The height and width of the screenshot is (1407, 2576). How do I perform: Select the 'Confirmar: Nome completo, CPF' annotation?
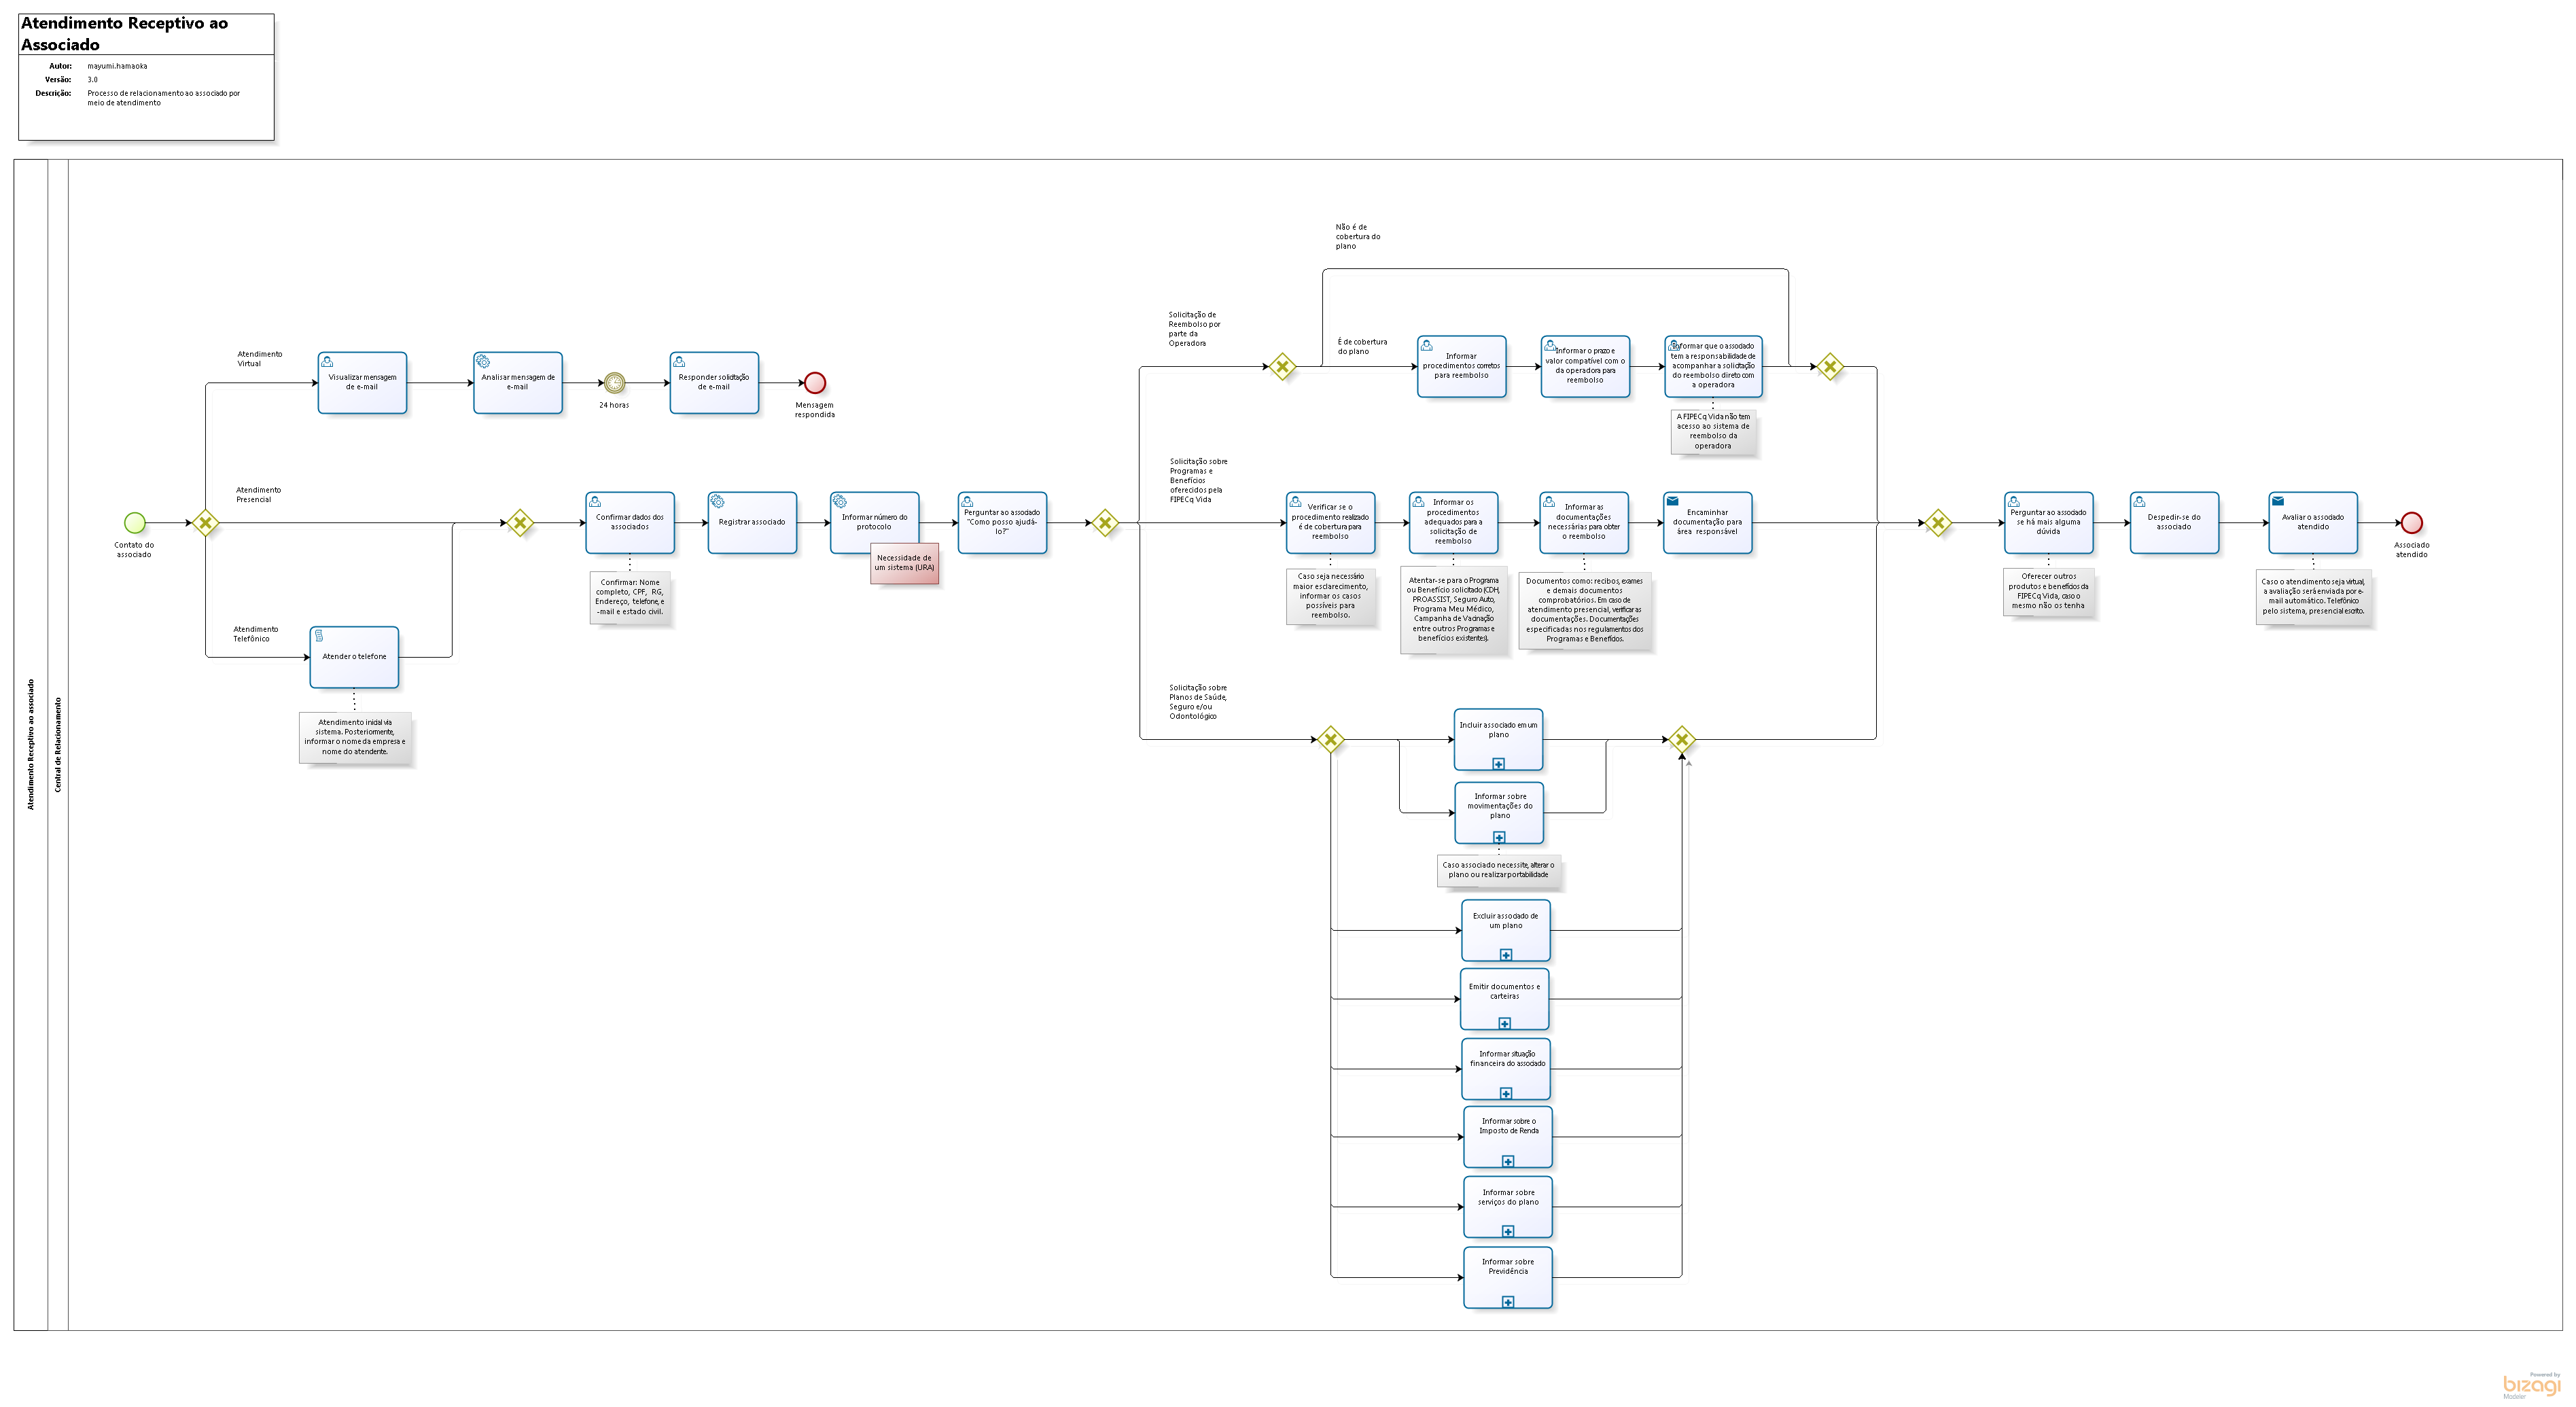[630, 597]
